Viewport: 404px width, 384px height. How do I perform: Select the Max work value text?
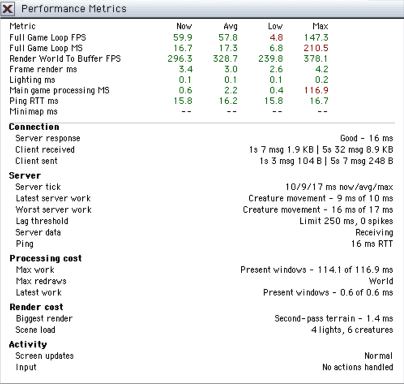[316, 270]
